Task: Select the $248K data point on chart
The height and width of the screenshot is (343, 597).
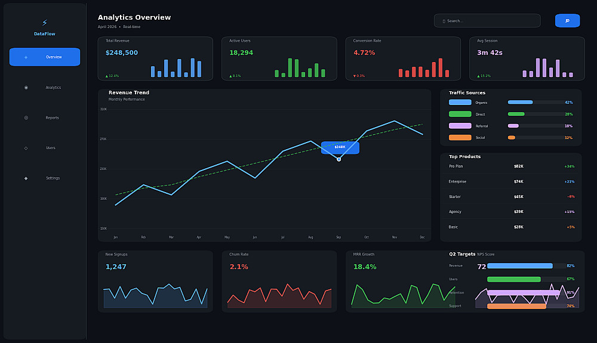Action: click(339, 159)
